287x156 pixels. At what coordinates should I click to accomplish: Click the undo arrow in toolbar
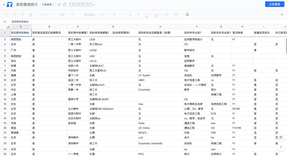click(7, 15)
